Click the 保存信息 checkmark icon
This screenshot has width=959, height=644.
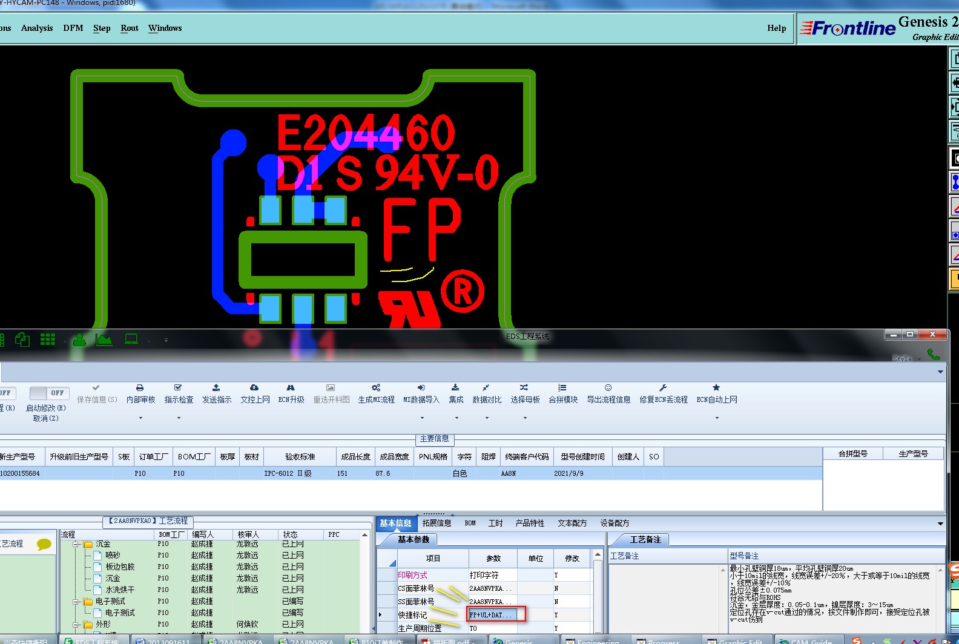(x=96, y=387)
